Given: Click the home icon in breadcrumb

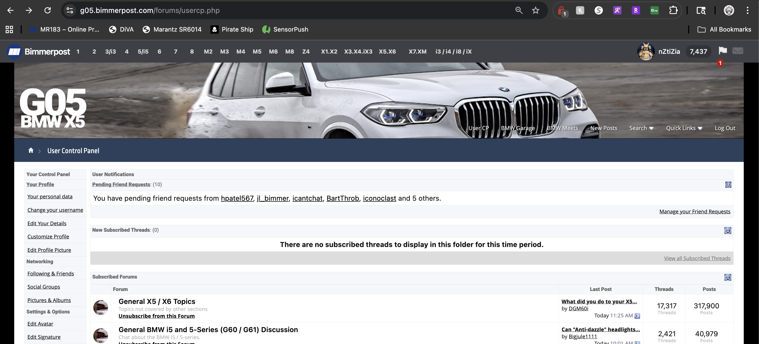Looking at the screenshot, I should pyautogui.click(x=31, y=150).
